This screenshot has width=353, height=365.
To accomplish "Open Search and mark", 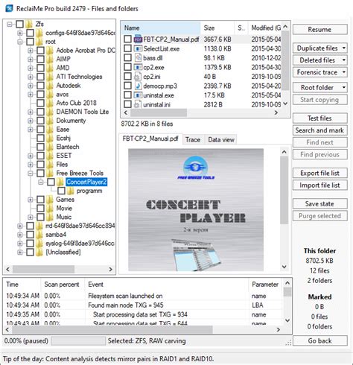I will coord(319,130).
